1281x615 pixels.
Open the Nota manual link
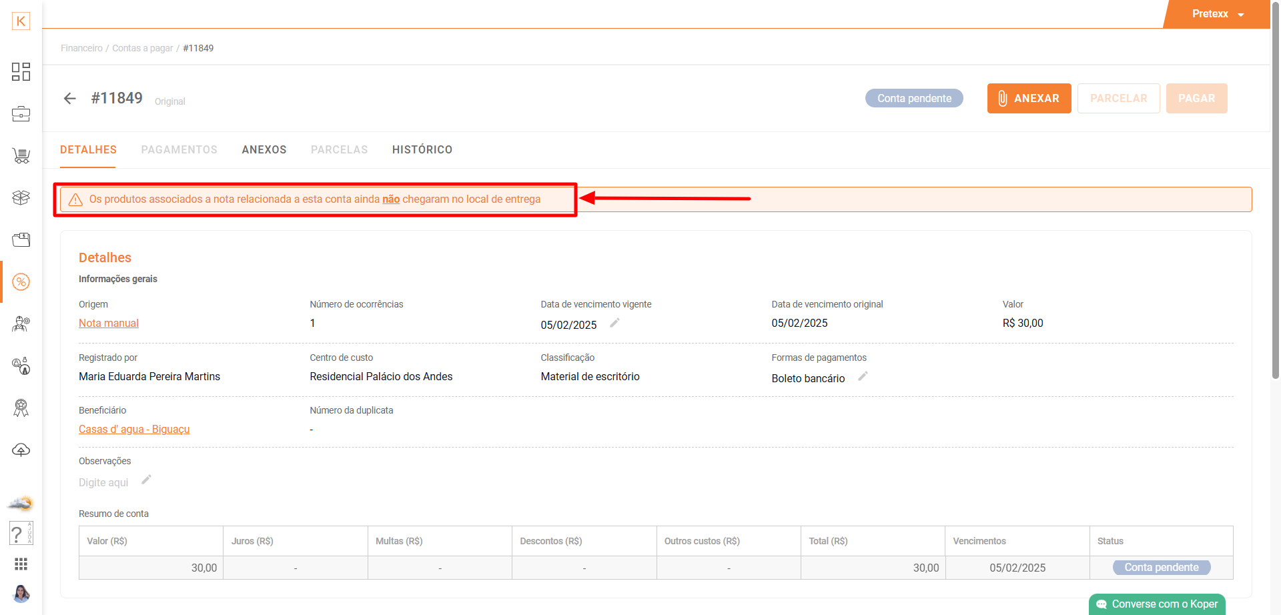coord(109,324)
